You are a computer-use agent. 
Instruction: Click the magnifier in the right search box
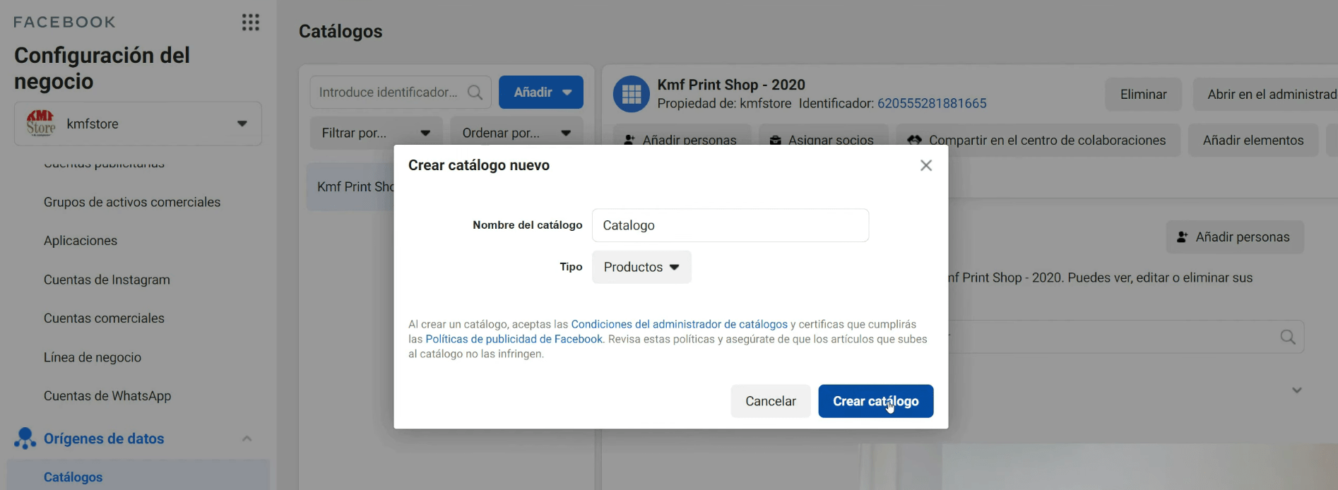coord(1288,337)
